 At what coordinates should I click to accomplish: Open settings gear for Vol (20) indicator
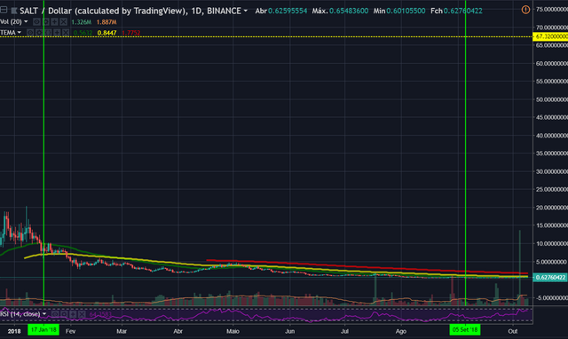(x=45, y=22)
